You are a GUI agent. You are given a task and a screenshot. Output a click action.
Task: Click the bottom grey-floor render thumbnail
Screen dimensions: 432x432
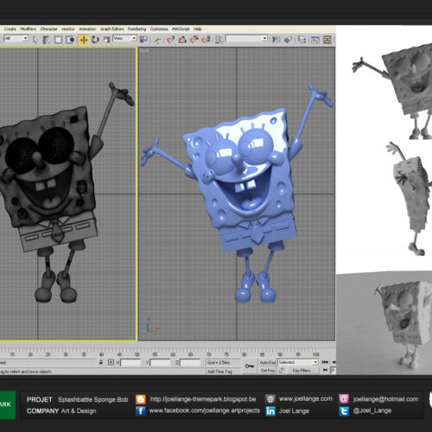pyautogui.click(x=384, y=322)
